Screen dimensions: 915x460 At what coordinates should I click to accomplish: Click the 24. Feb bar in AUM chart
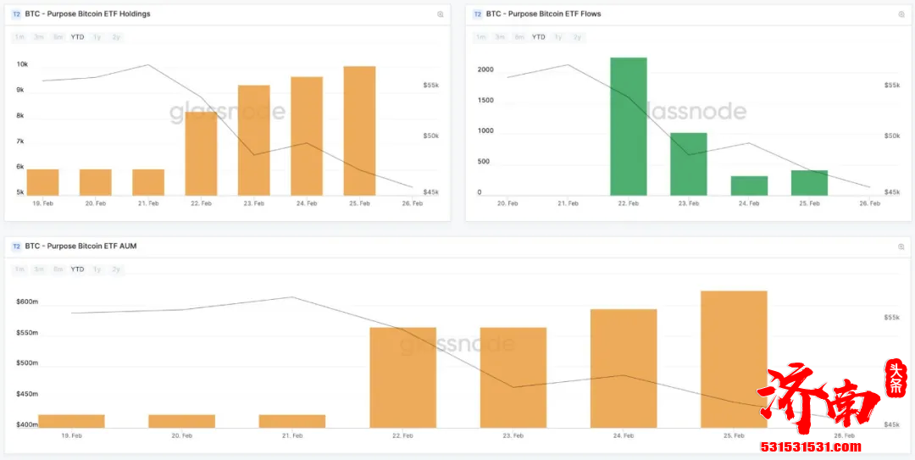click(x=624, y=369)
